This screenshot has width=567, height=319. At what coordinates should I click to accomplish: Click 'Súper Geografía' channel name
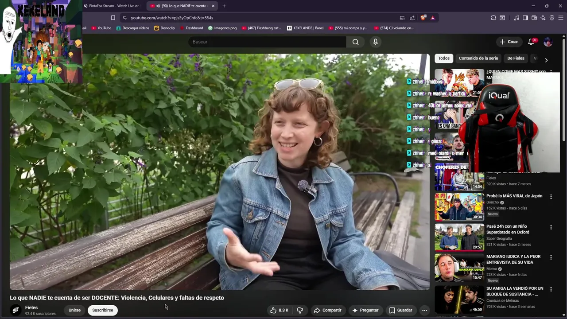499,238
